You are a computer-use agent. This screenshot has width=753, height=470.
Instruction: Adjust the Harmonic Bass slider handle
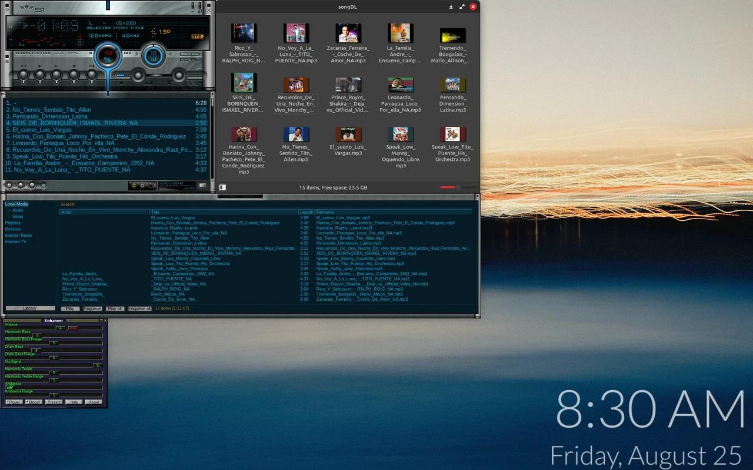click(x=36, y=335)
